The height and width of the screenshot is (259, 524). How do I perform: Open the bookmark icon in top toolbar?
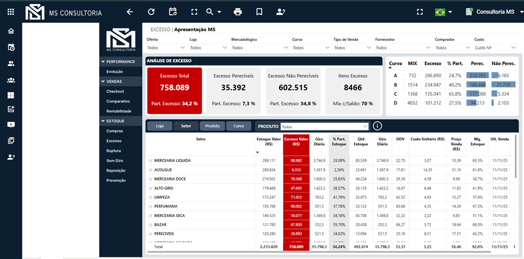click(259, 12)
